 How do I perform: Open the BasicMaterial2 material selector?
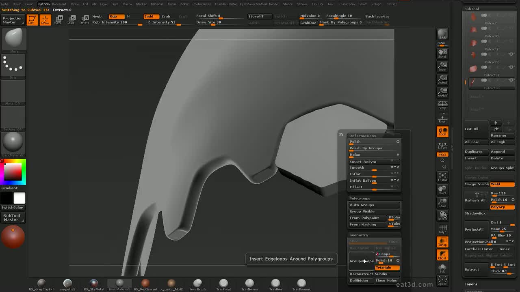coord(13,144)
